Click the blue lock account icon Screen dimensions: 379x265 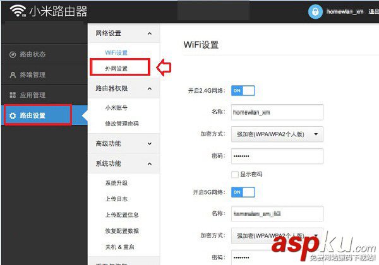[x=315, y=11]
